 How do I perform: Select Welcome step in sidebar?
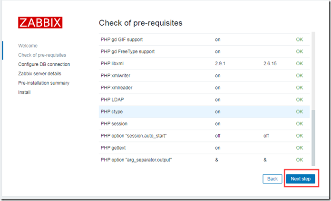click(x=28, y=46)
